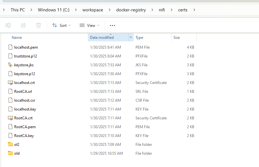The height and width of the screenshot is (167, 259).
Task: Navigate to workspace in breadcrumb
Action: 93,10
